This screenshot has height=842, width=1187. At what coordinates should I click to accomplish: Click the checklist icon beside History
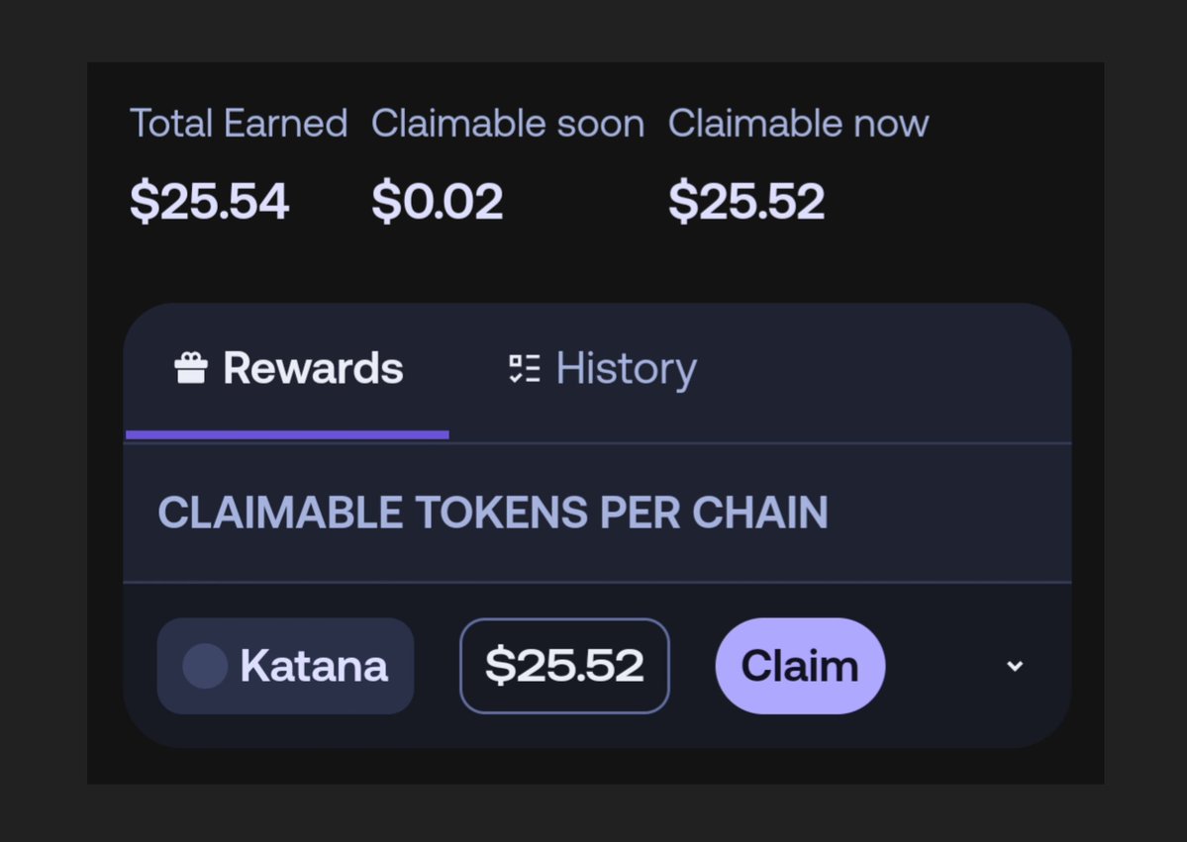524,369
